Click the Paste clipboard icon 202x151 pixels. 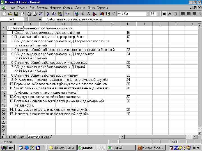60,14
